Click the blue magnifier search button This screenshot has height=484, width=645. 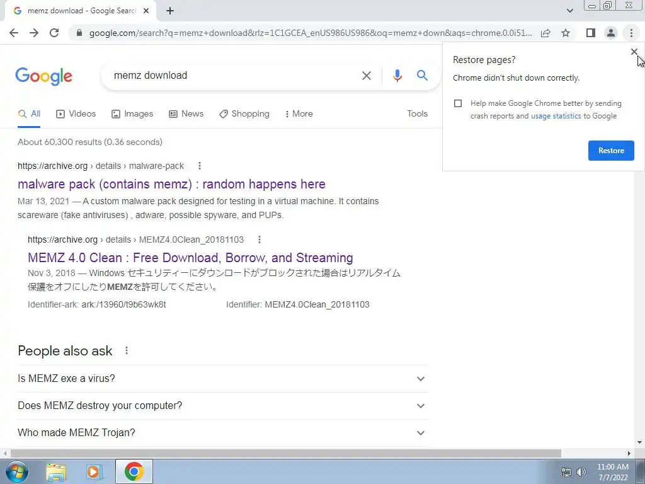(422, 76)
